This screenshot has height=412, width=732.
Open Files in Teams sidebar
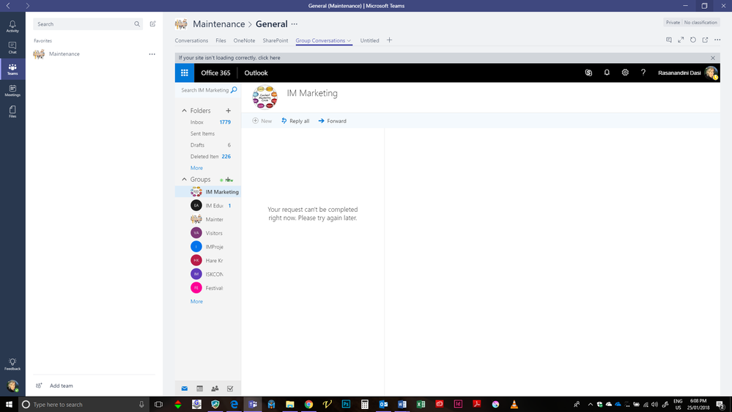[x=12, y=111]
